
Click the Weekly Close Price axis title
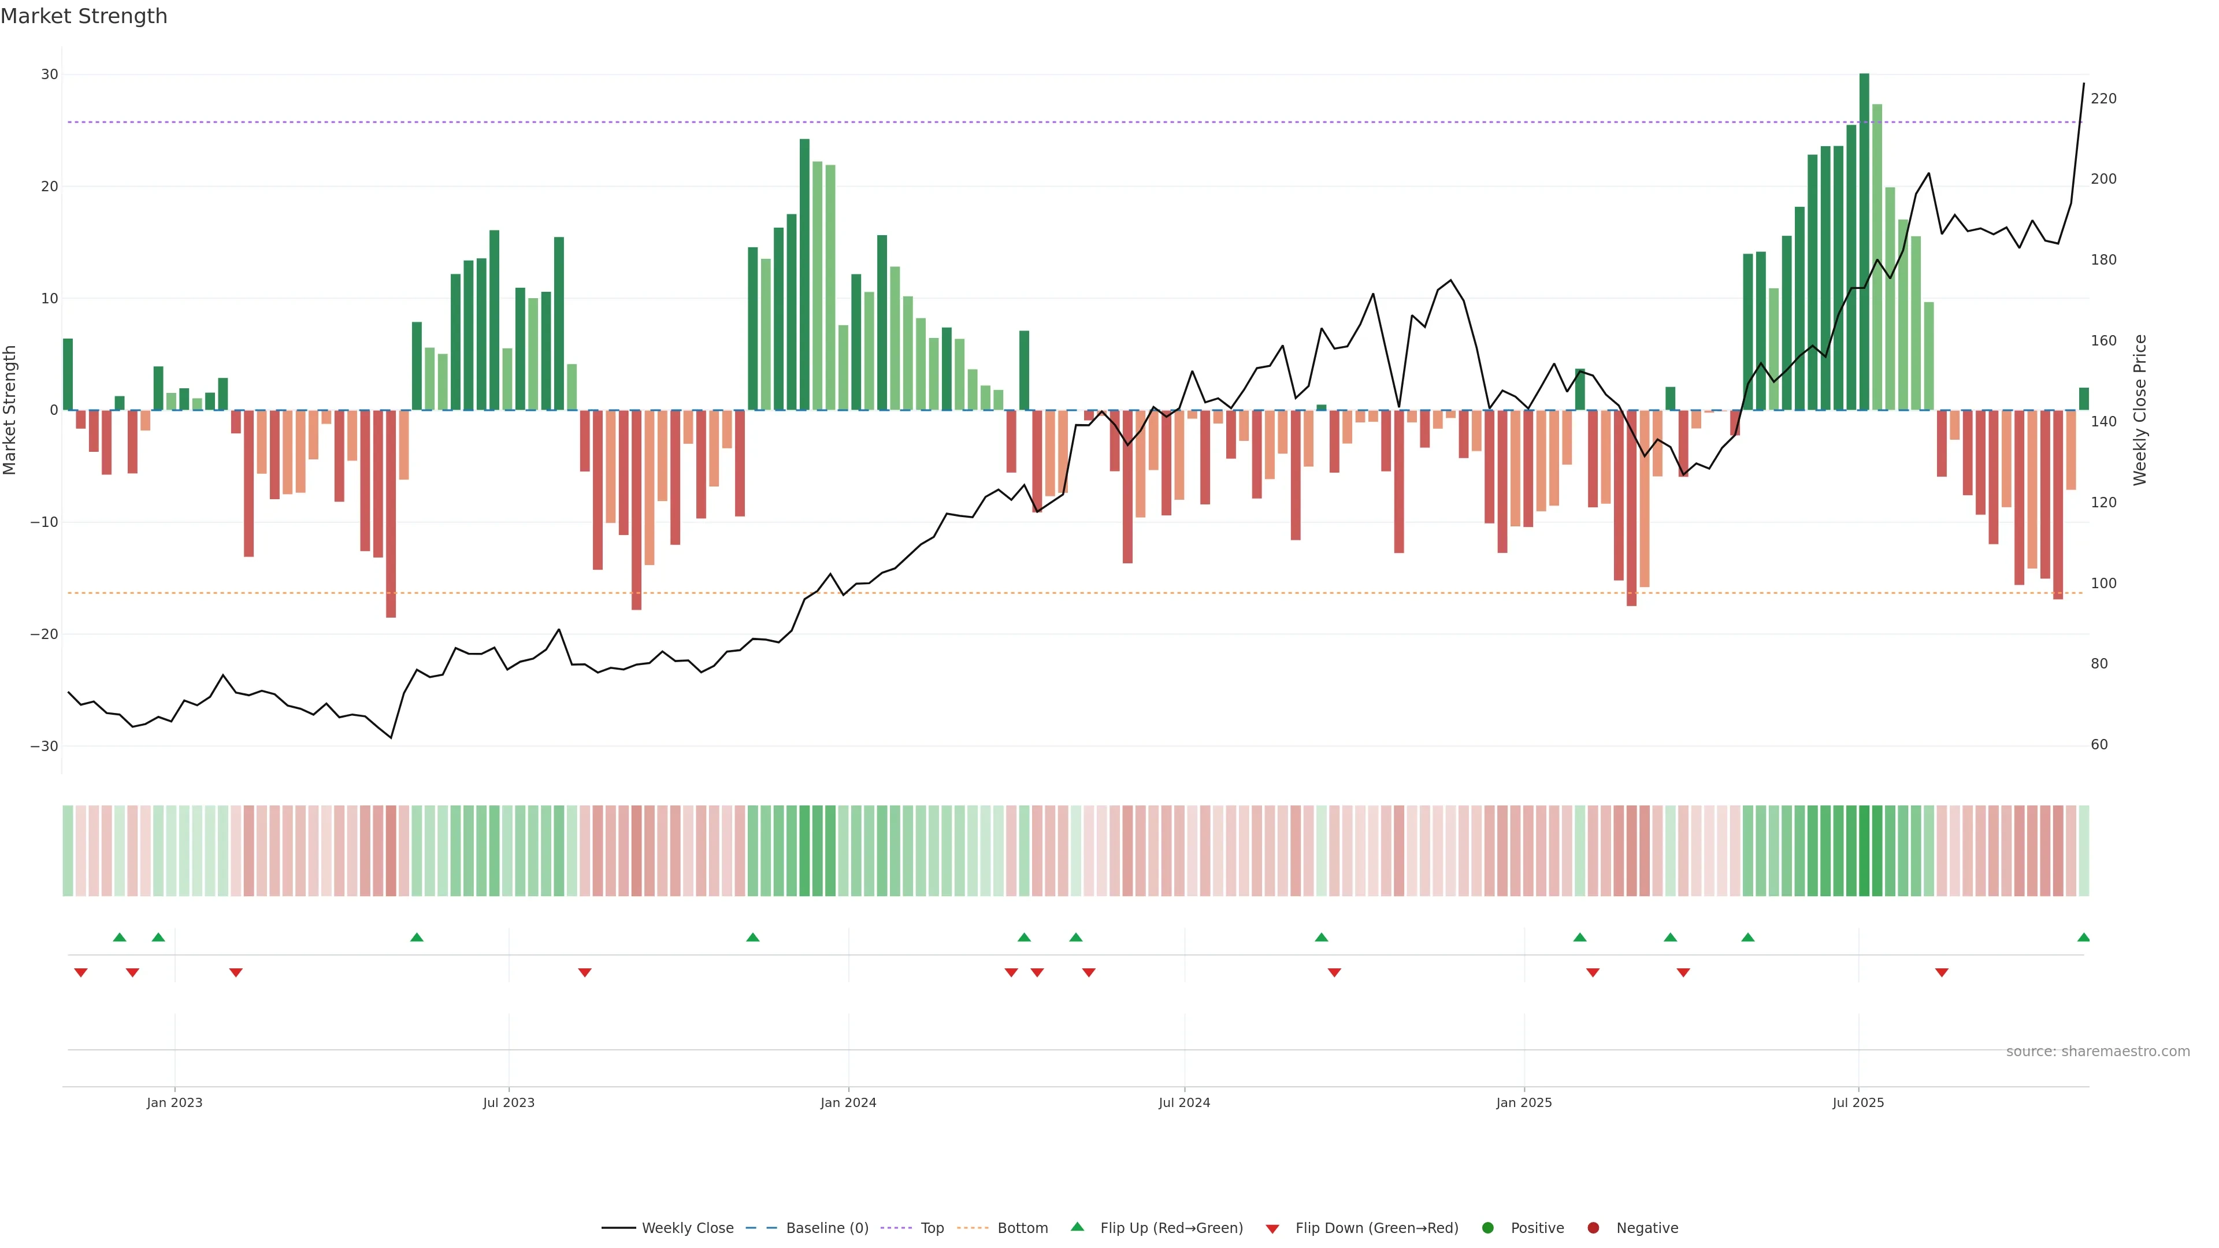click(2140, 410)
